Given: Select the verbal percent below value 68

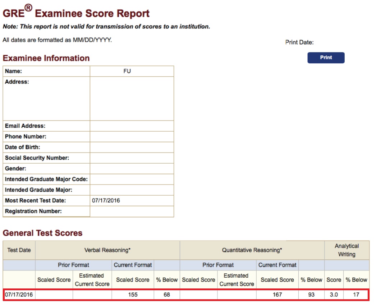Looking at the screenshot, I should pyautogui.click(x=167, y=295).
